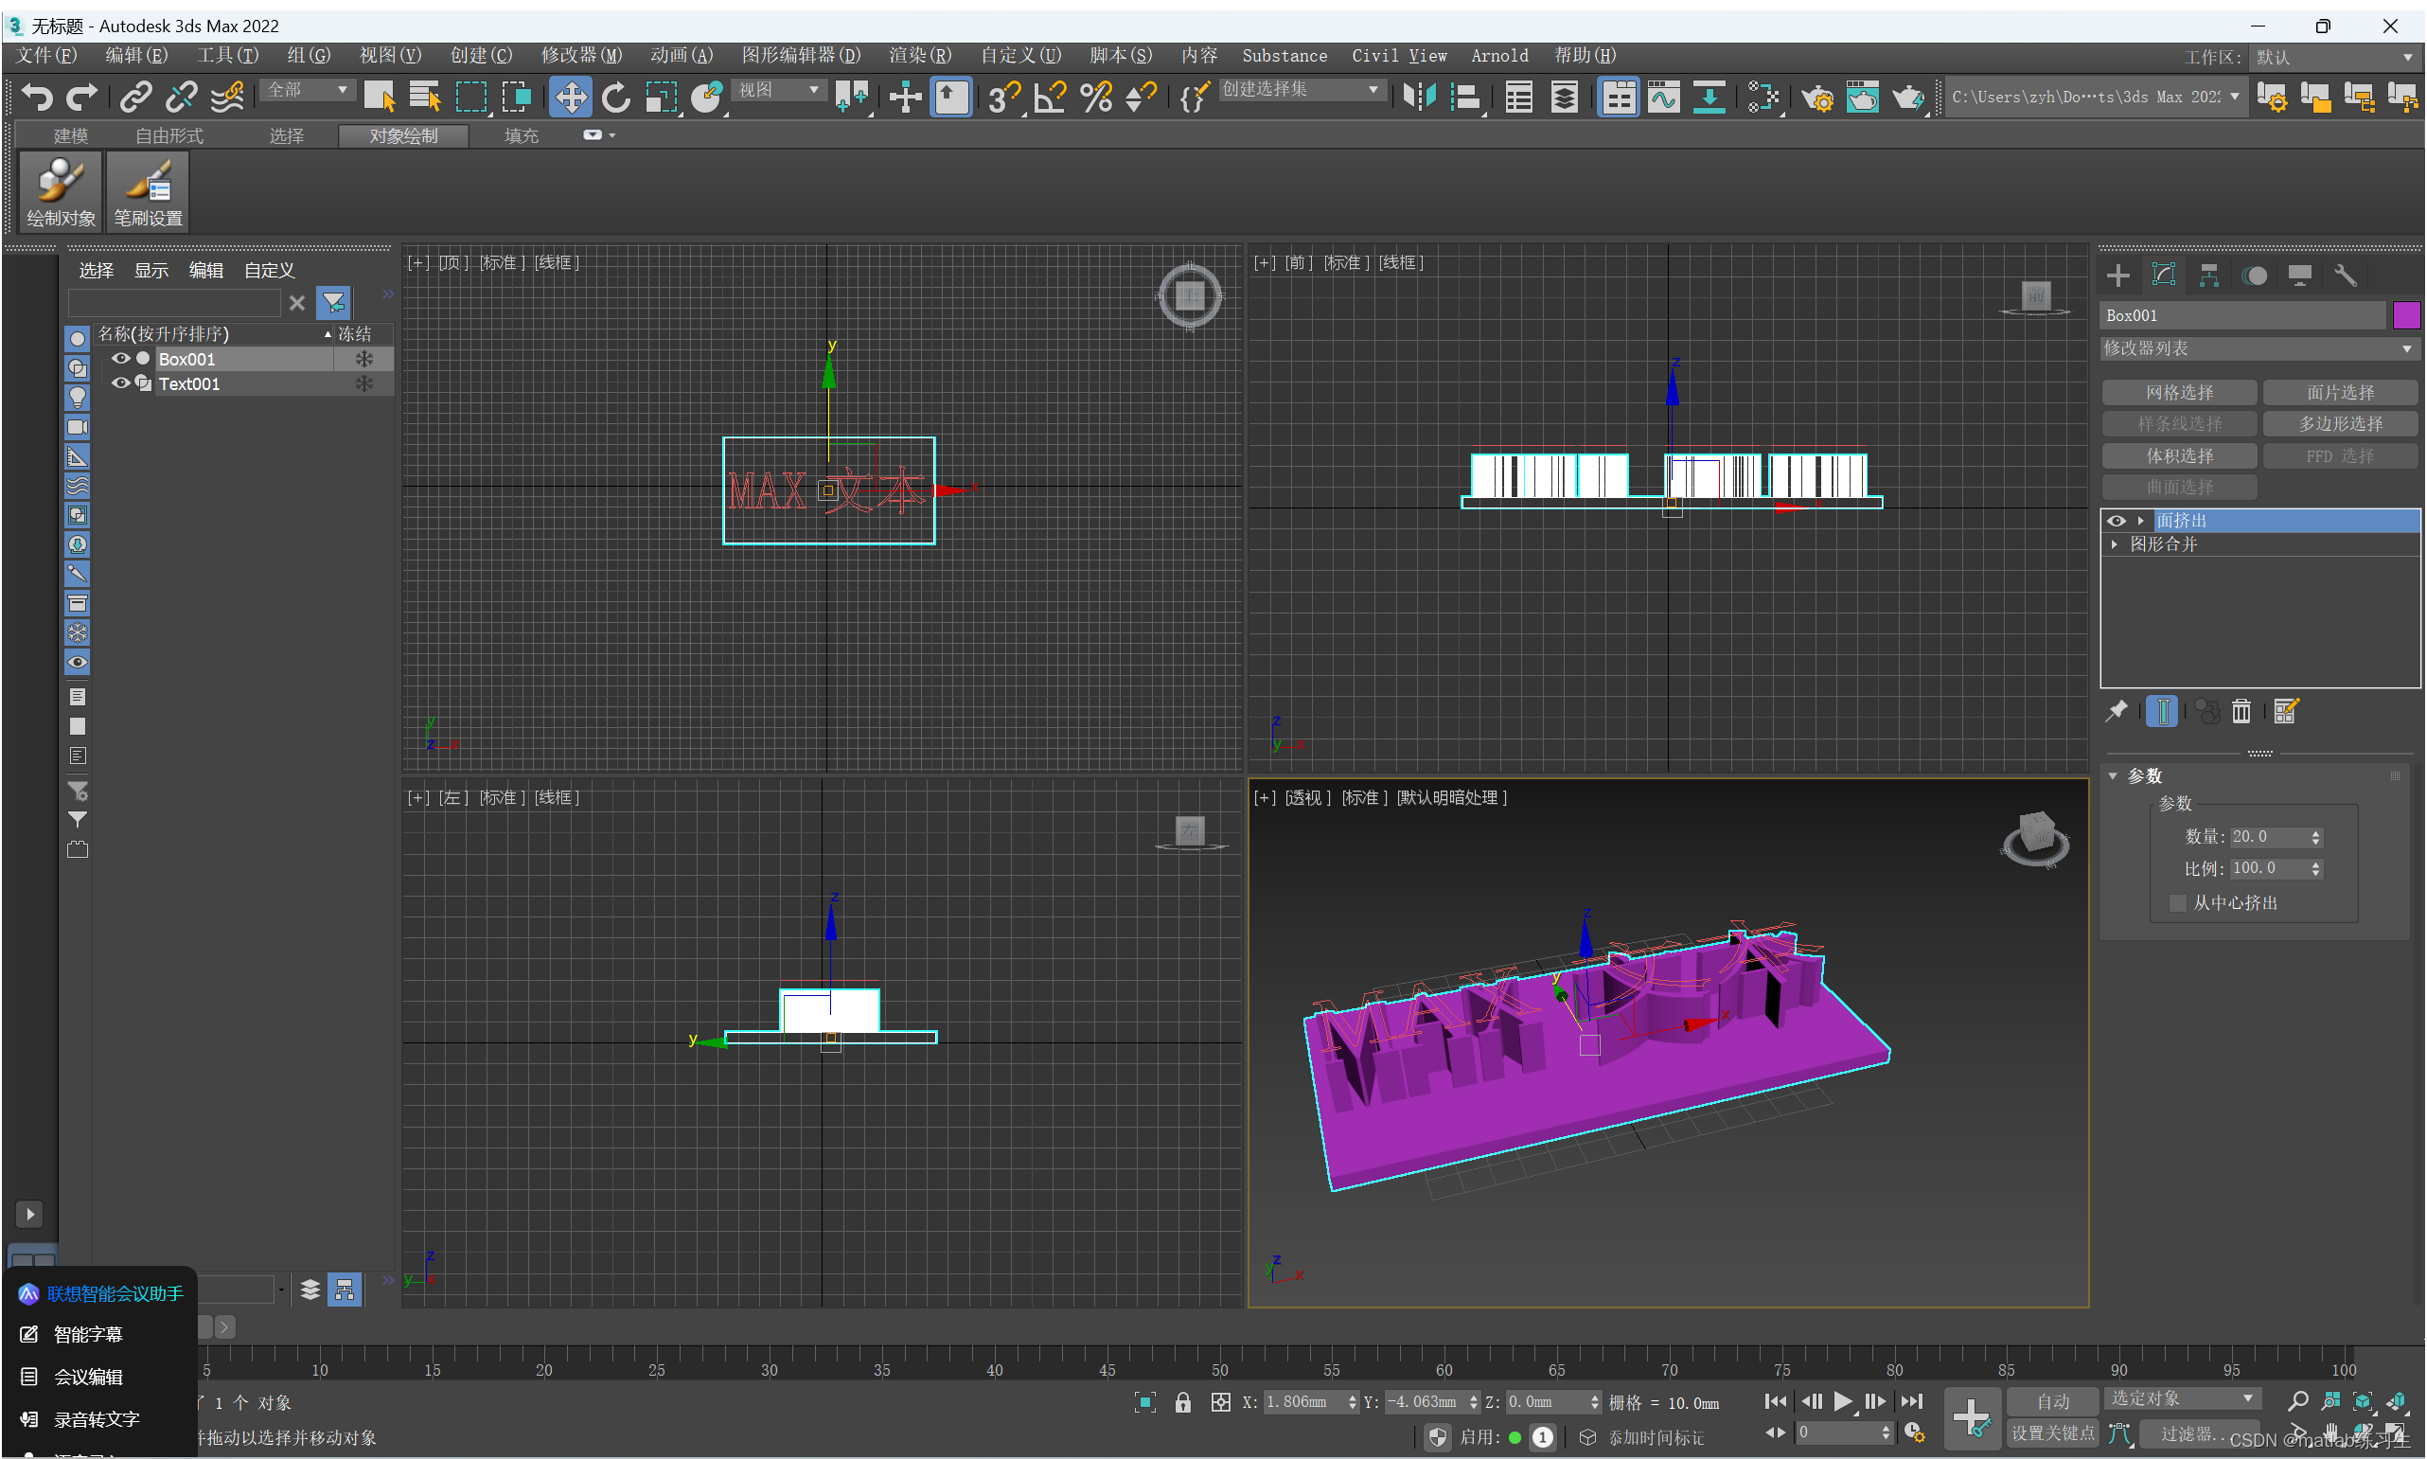
Task: Click the Hierarchy panel icon
Action: click(2208, 276)
